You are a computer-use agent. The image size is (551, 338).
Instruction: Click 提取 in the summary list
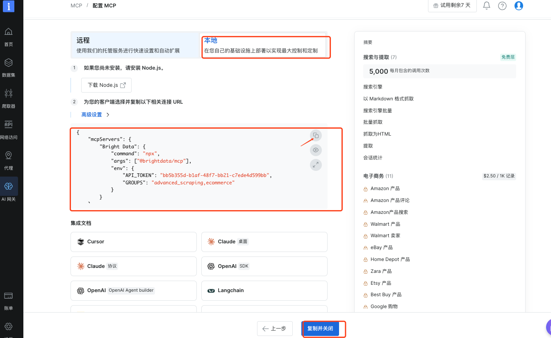click(x=368, y=146)
